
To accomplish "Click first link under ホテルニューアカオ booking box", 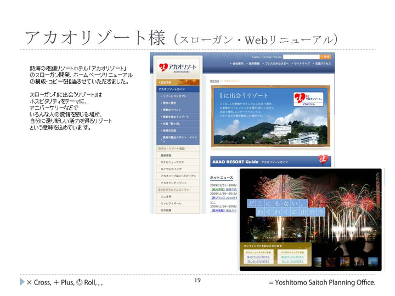I will [x=258, y=257].
